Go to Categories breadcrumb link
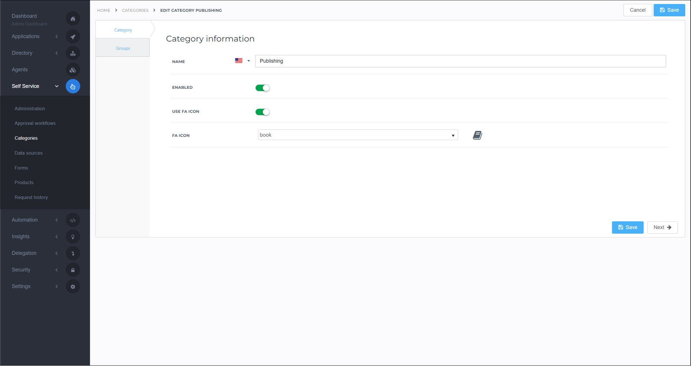This screenshot has width=691, height=366. click(135, 10)
